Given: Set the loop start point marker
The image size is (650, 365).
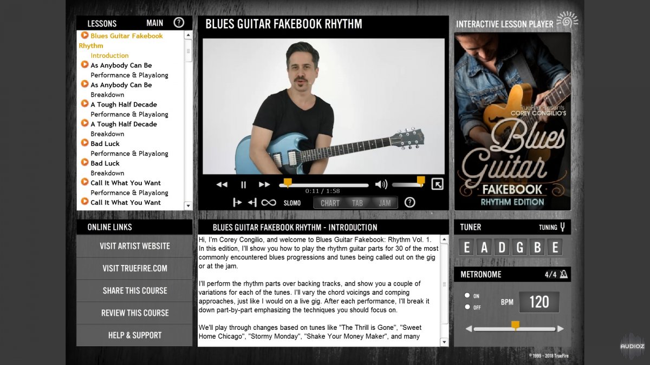Looking at the screenshot, I should (x=237, y=202).
